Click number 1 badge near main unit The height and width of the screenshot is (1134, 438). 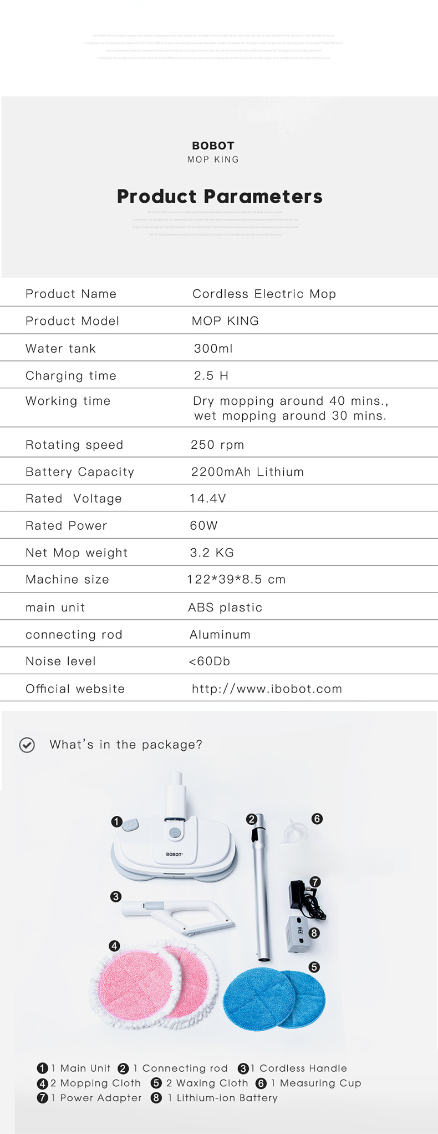[x=116, y=821]
